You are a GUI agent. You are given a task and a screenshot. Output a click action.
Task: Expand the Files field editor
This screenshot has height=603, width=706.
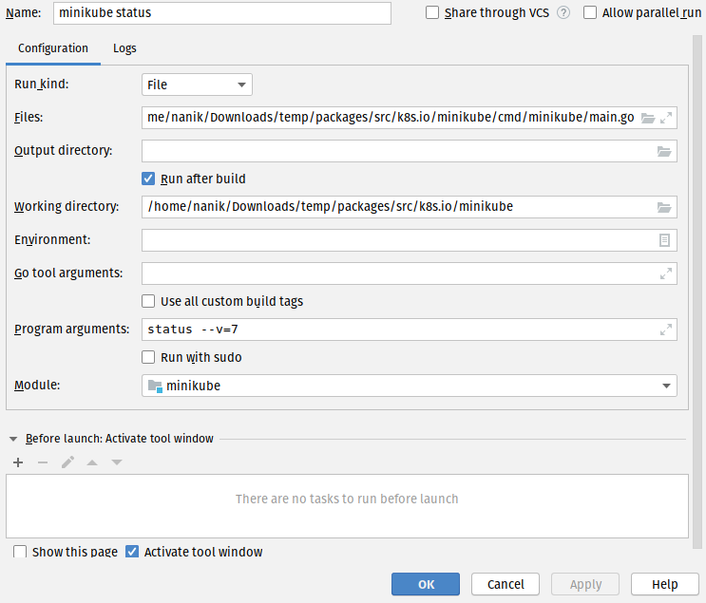(x=666, y=118)
